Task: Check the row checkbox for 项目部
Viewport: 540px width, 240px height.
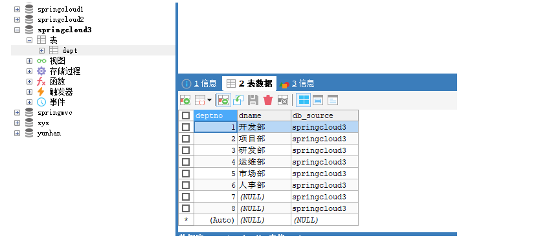Action: point(186,139)
